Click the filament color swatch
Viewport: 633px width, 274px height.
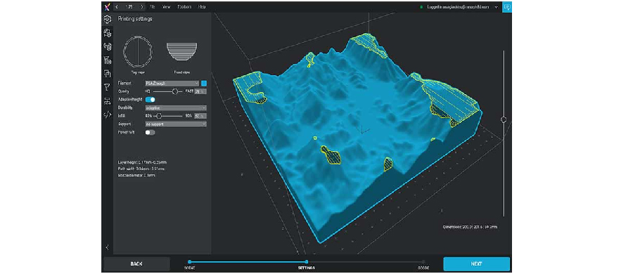204,83
